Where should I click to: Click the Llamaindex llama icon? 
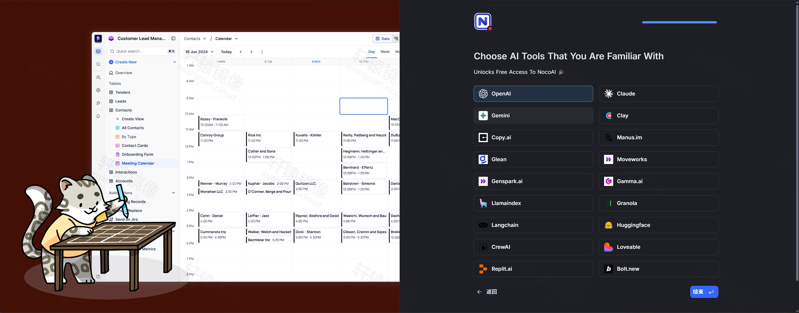tap(483, 203)
